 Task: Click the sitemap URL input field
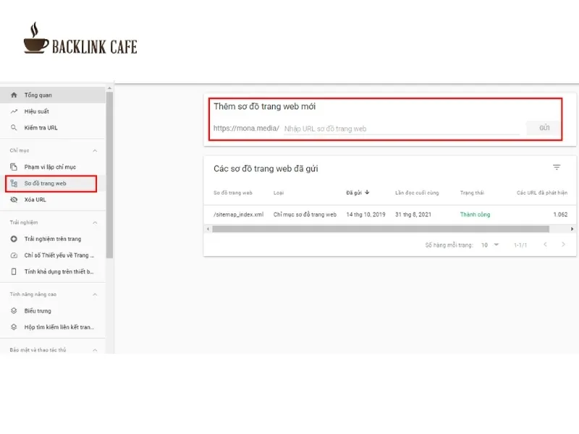click(x=402, y=129)
